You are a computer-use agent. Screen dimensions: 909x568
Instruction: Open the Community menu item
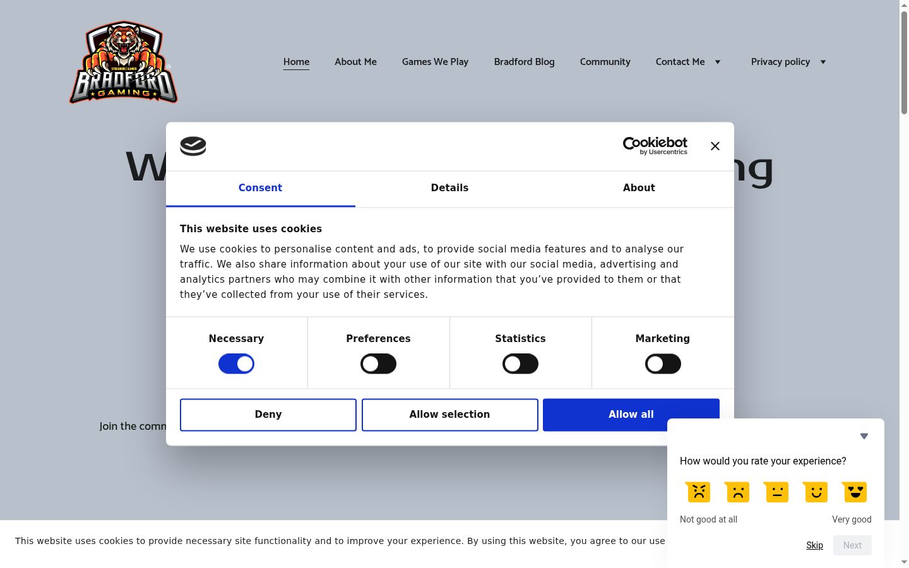[x=605, y=62]
